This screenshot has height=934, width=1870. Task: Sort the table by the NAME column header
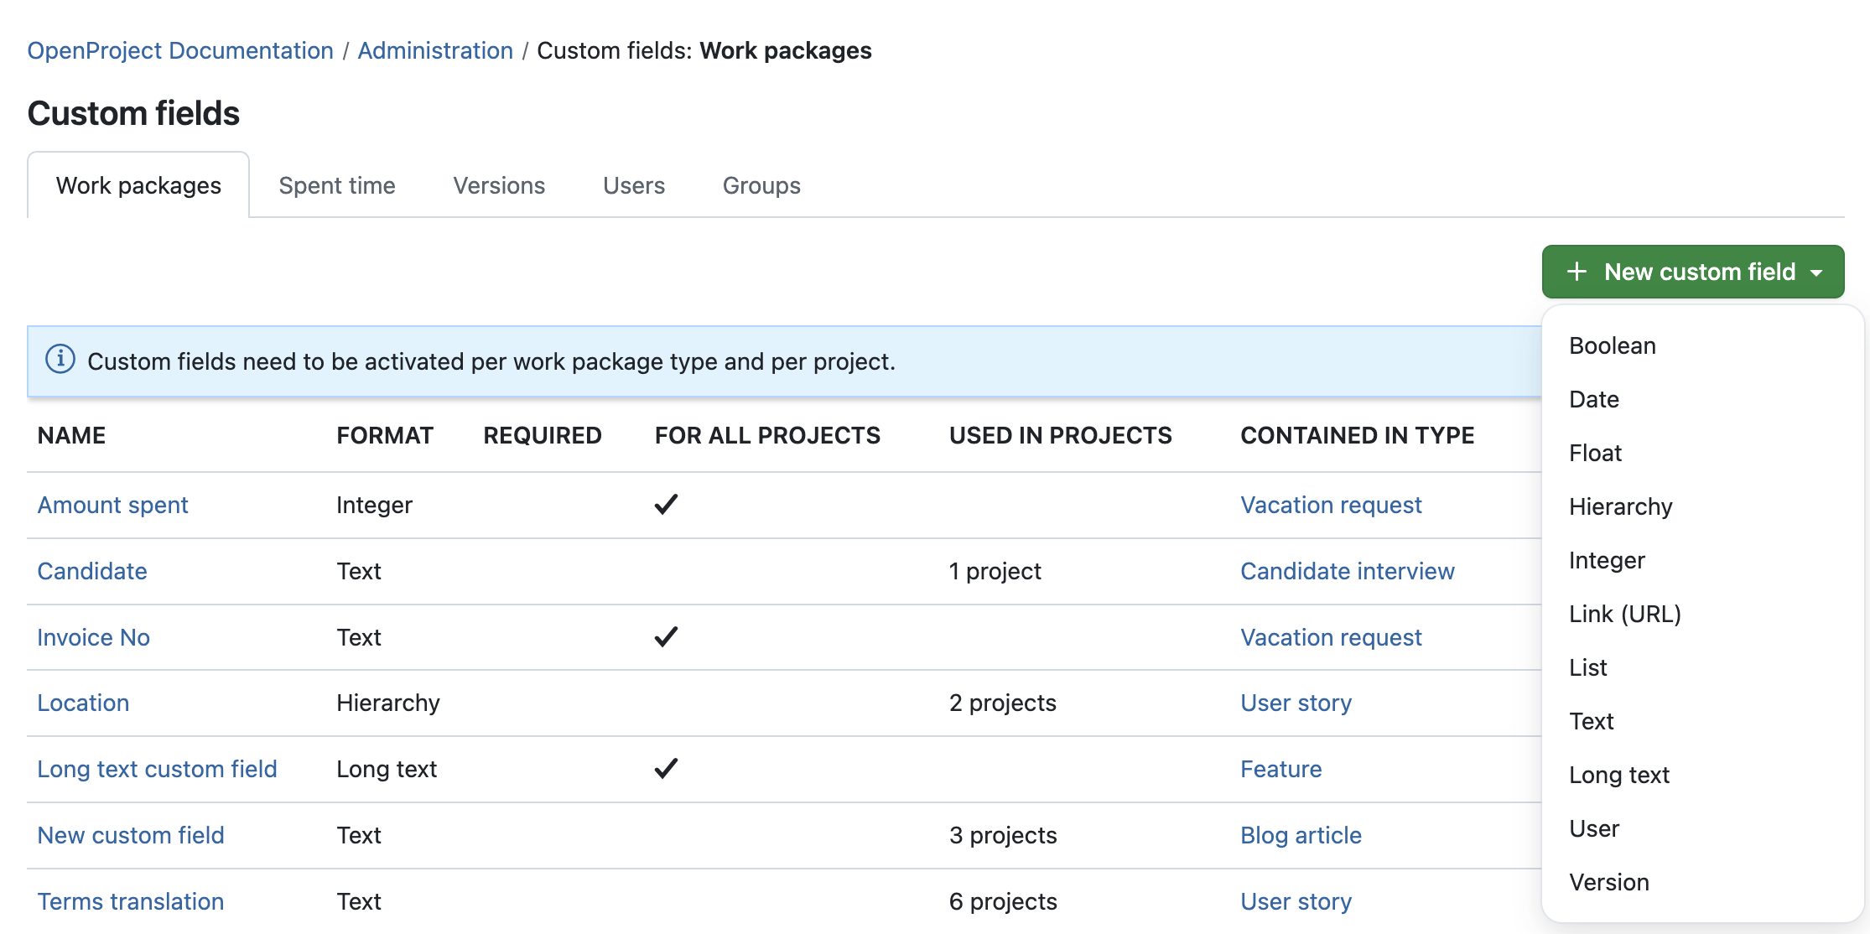(70, 435)
